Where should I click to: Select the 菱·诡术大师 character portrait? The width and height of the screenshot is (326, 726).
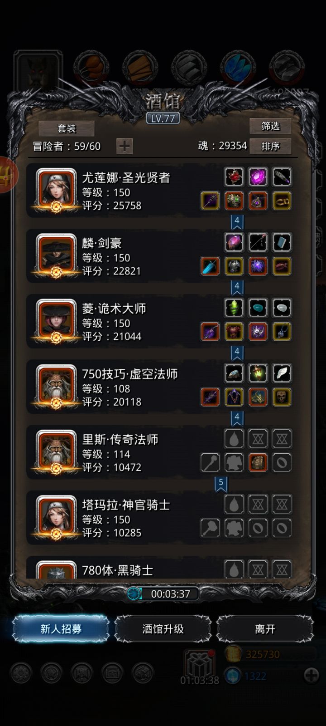[x=56, y=320]
